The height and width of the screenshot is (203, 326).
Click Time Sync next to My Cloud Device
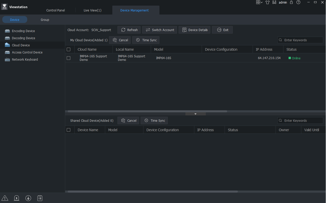coord(146,40)
